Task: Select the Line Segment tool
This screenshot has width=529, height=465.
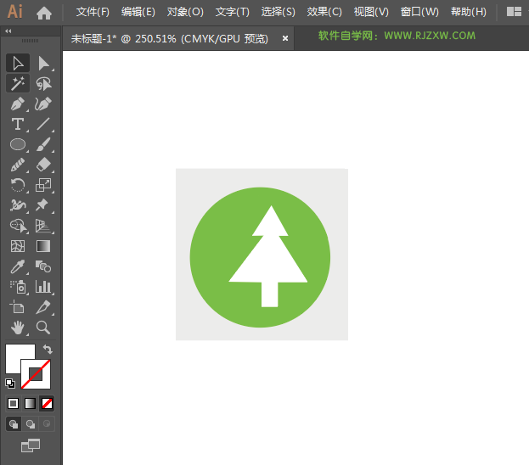Action: (43, 124)
